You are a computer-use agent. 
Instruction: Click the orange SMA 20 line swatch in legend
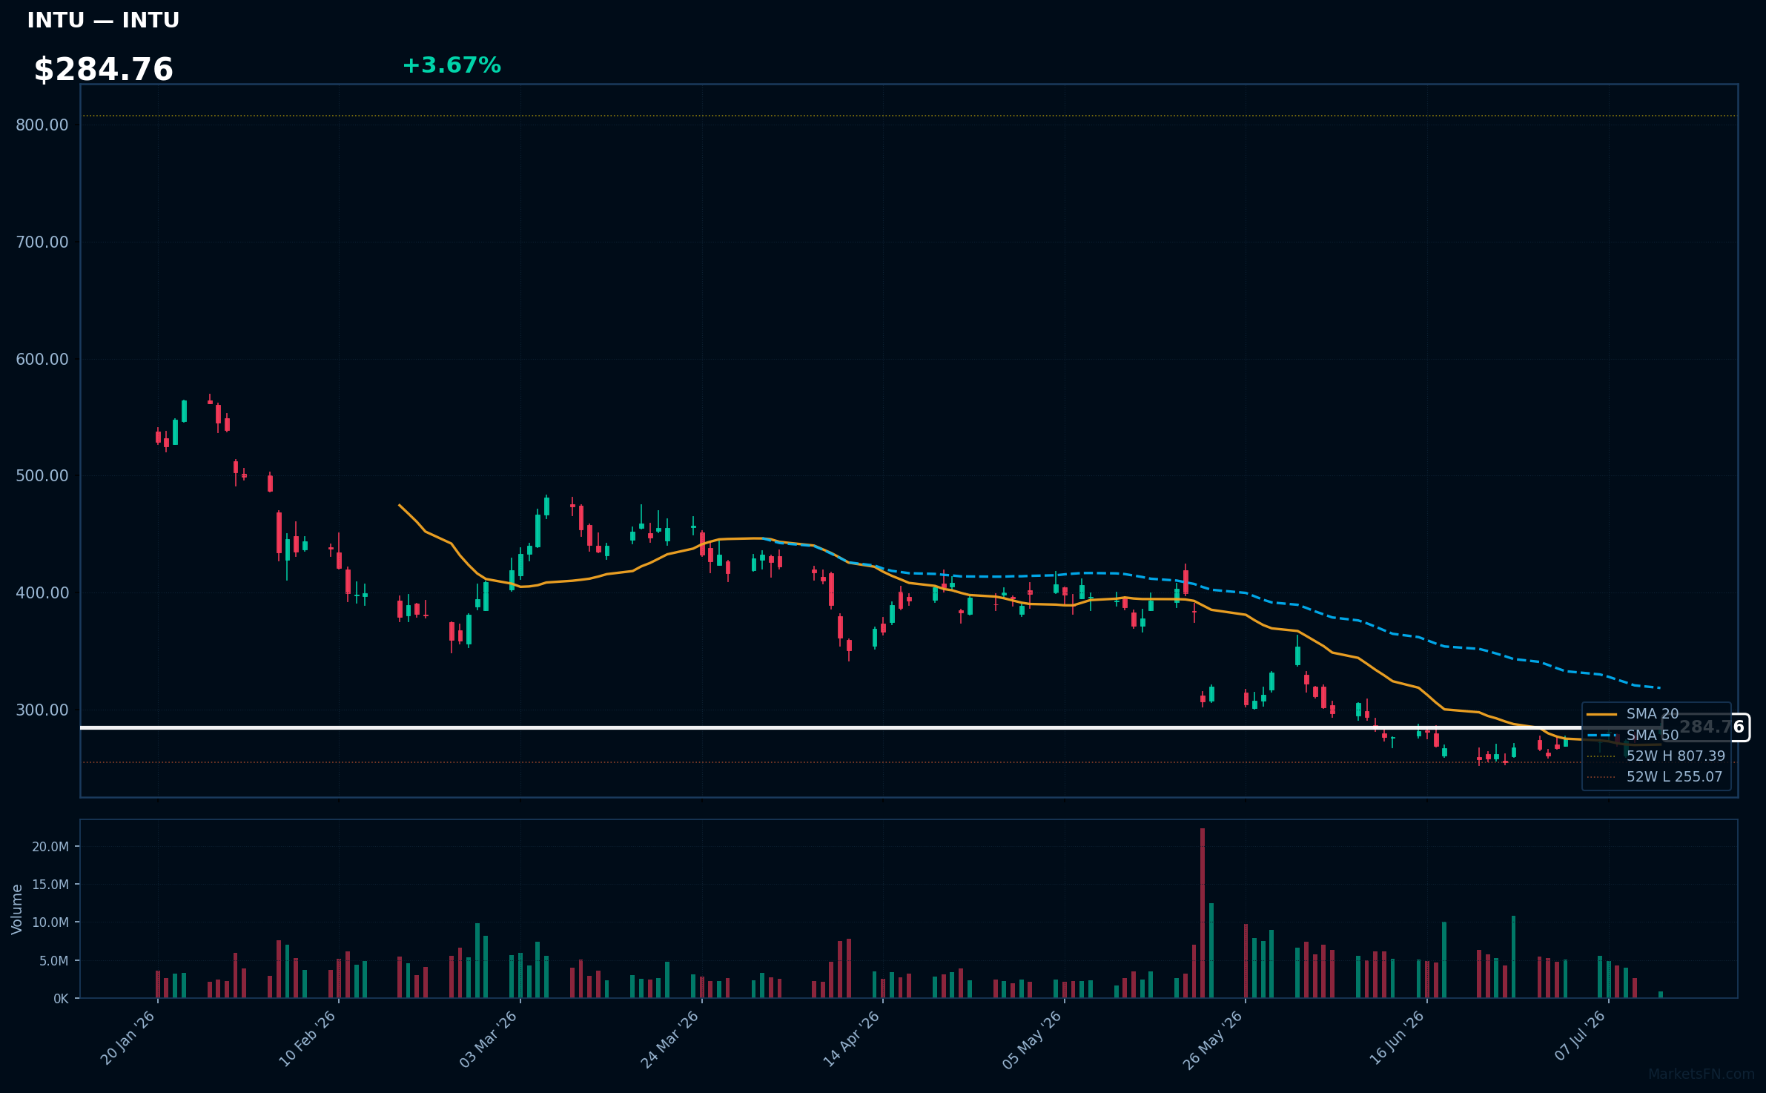(1602, 714)
